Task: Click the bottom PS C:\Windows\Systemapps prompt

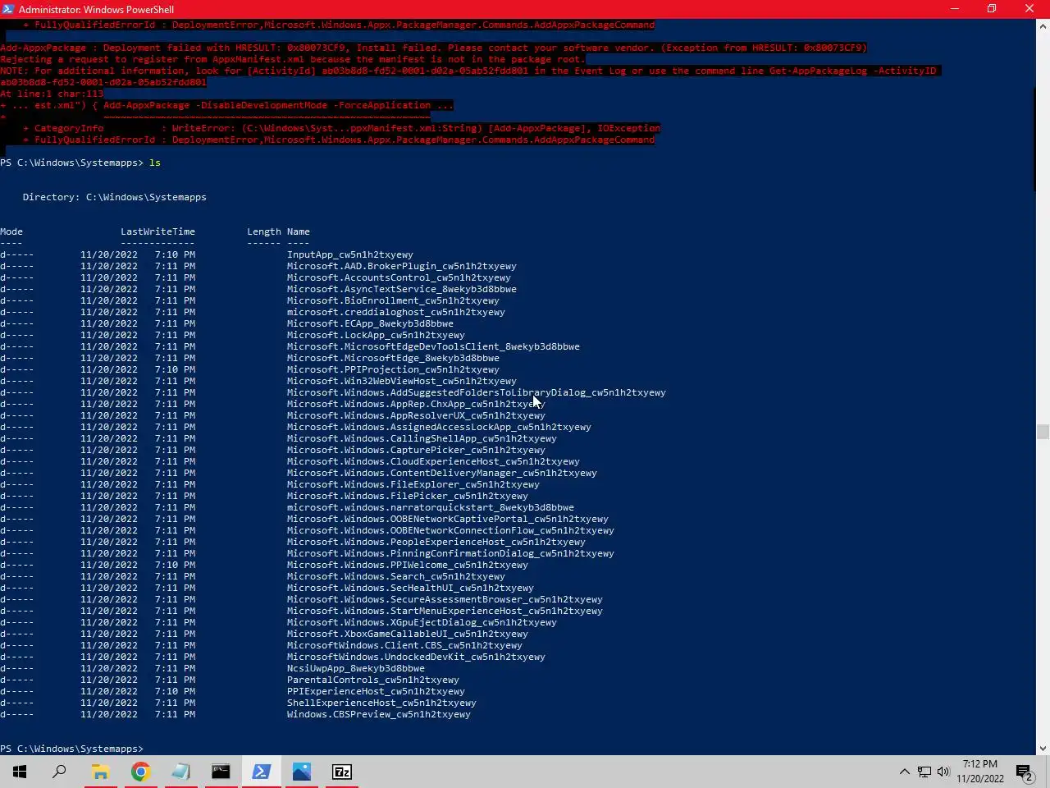Action: (x=72, y=749)
